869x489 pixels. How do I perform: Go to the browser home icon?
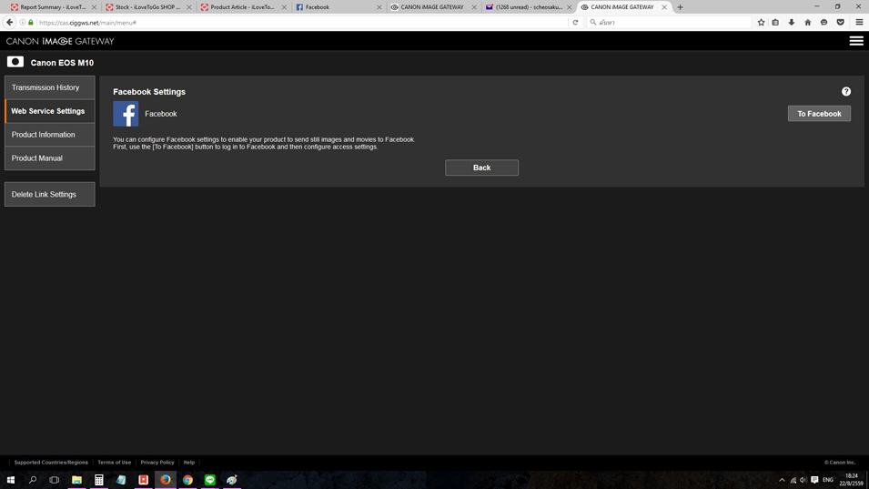(x=807, y=22)
